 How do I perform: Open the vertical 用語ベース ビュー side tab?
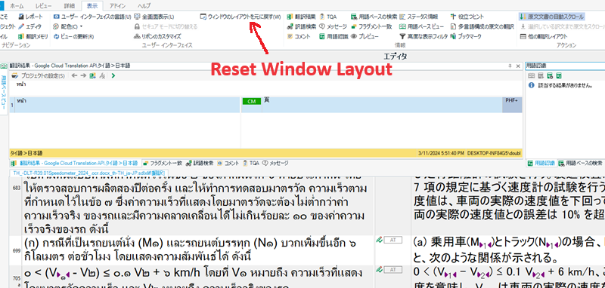3,90
